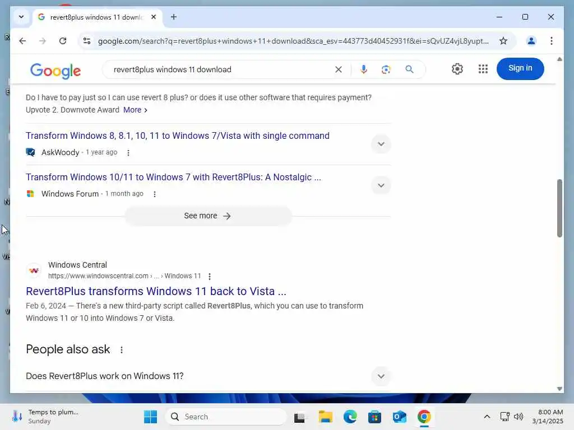The width and height of the screenshot is (574, 430).
Task: Open Task View on the taskbar
Action: (x=299, y=417)
